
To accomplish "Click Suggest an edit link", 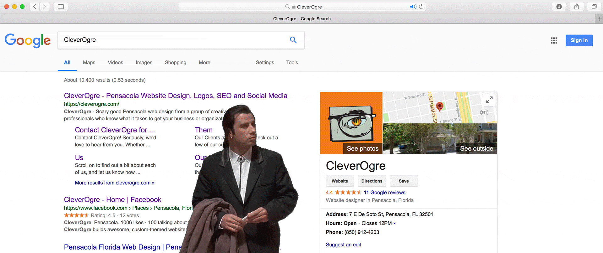I will [x=344, y=245].
